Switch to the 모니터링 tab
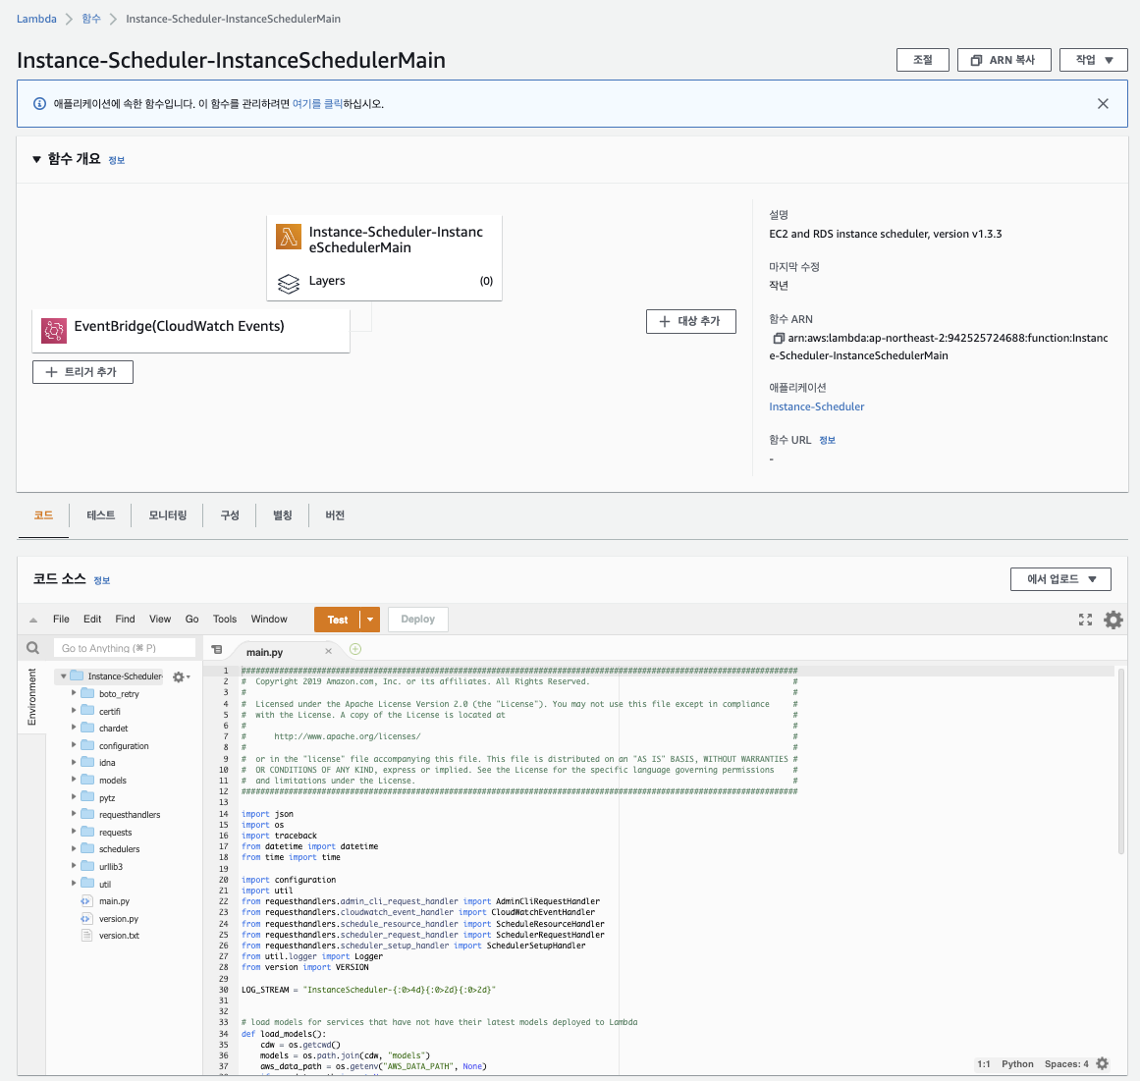1140x1081 pixels. [167, 515]
